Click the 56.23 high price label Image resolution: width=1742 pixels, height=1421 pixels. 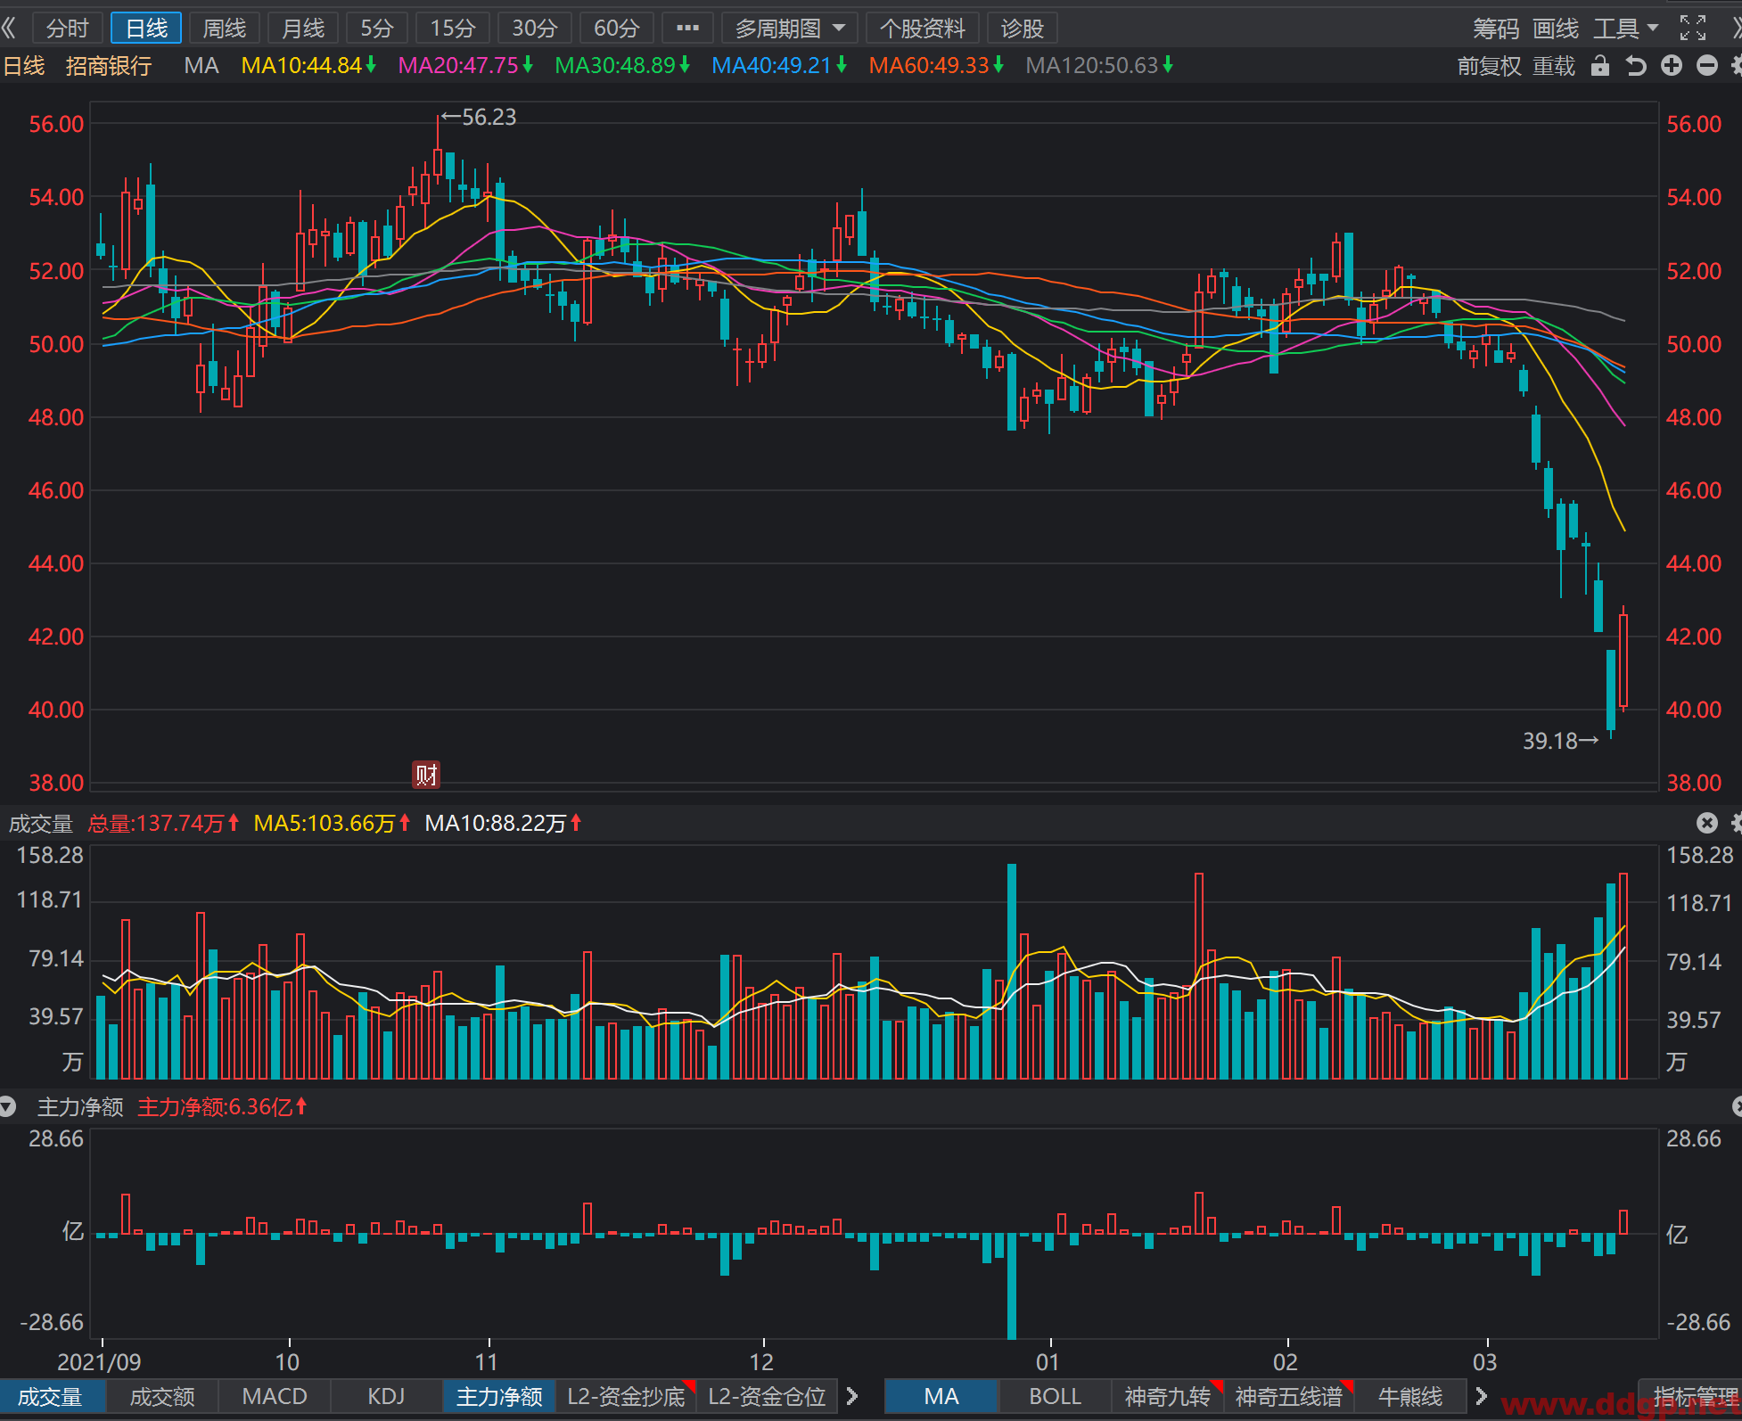pyautogui.click(x=479, y=117)
